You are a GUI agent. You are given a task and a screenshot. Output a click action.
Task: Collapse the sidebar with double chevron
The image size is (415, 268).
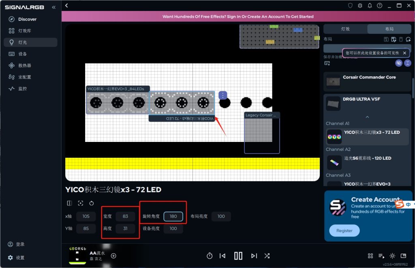[54, 7]
